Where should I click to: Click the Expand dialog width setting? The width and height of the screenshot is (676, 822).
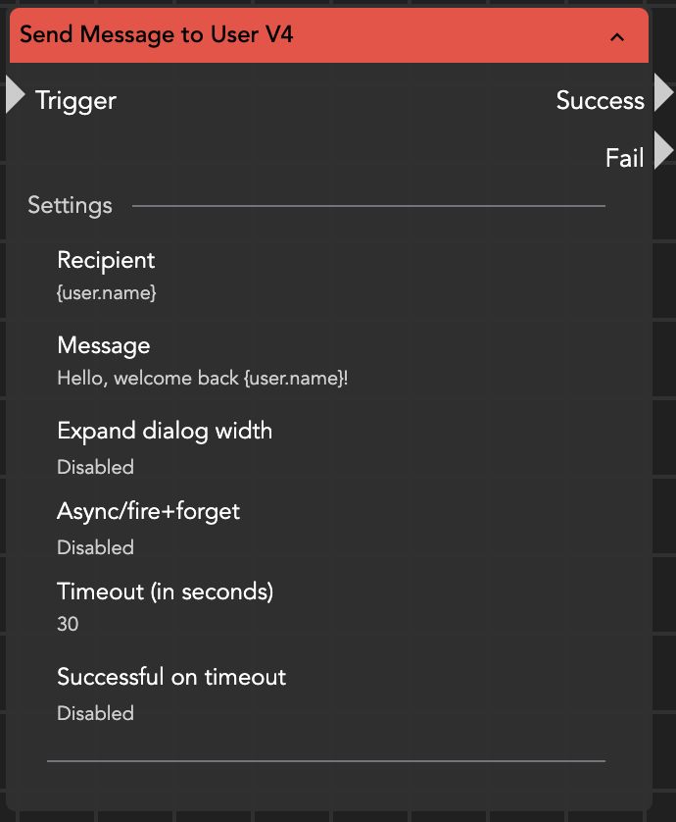(x=165, y=431)
